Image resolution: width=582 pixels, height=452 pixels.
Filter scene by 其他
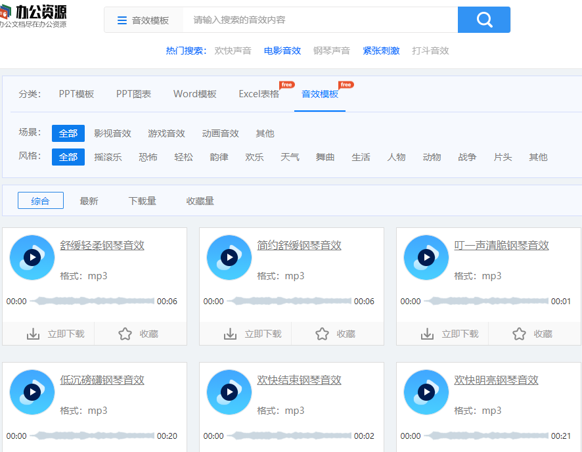pyautogui.click(x=265, y=133)
